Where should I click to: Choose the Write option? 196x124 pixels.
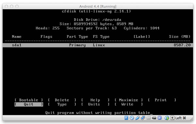click(x=128, y=104)
